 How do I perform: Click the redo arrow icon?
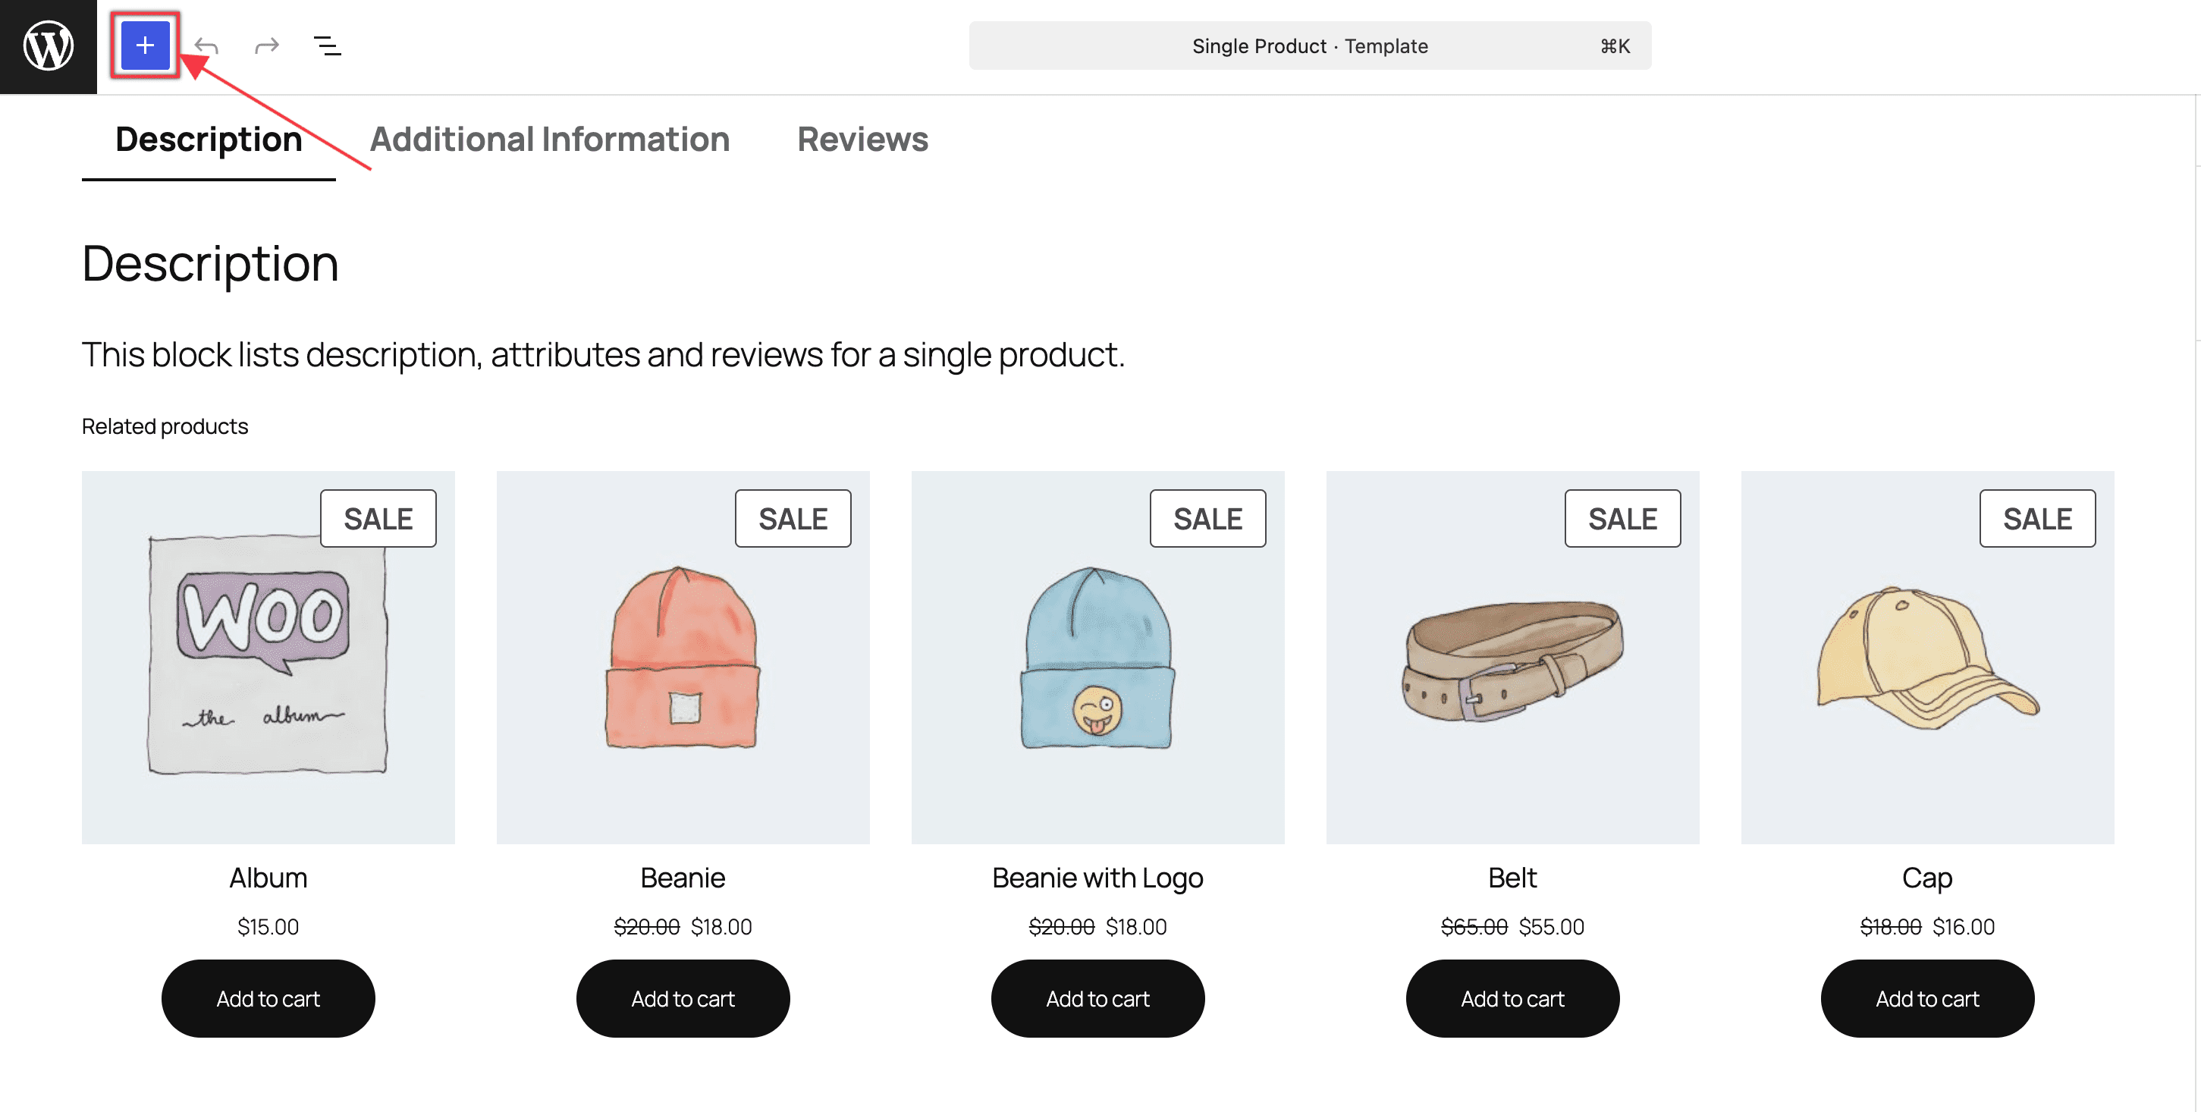pyautogui.click(x=266, y=46)
